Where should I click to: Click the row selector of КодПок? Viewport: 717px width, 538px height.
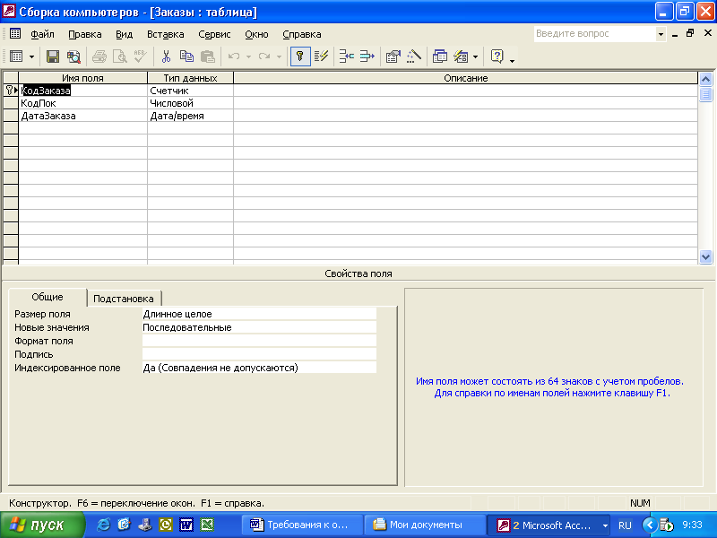[x=11, y=103]
